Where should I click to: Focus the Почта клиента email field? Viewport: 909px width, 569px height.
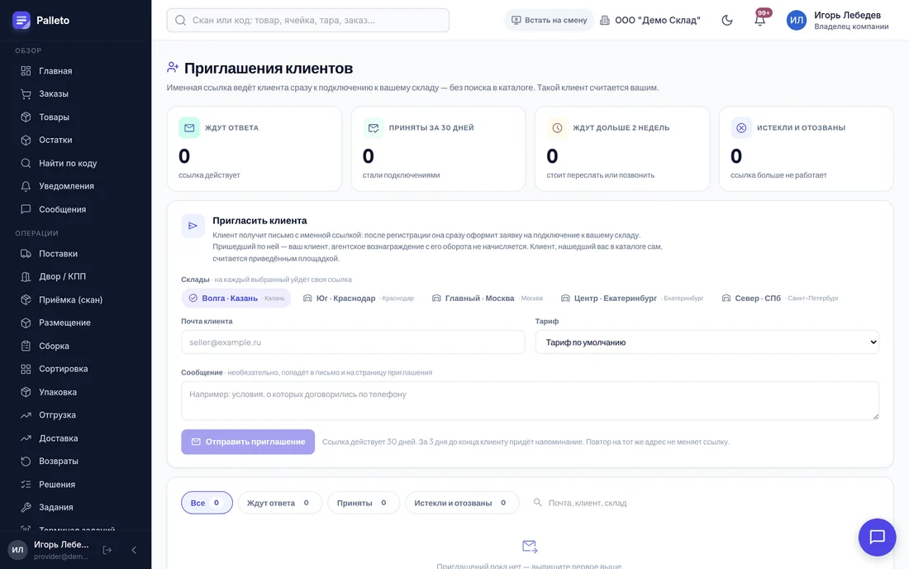point(353,342)
